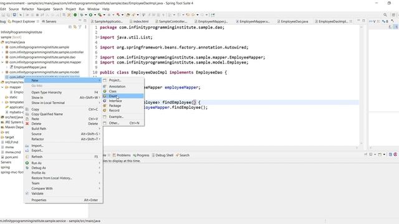This screenshot has width=399, height=224.
Task: Toggle Link with Editor in Project Explorer
Action: click(x=75, y=27)
